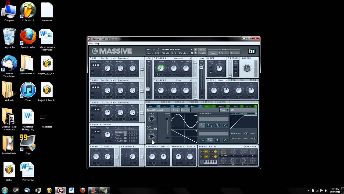This screenshot has height=194, width=344.
Task: Click the TrR macro drag handle
Action: point(215,157)
